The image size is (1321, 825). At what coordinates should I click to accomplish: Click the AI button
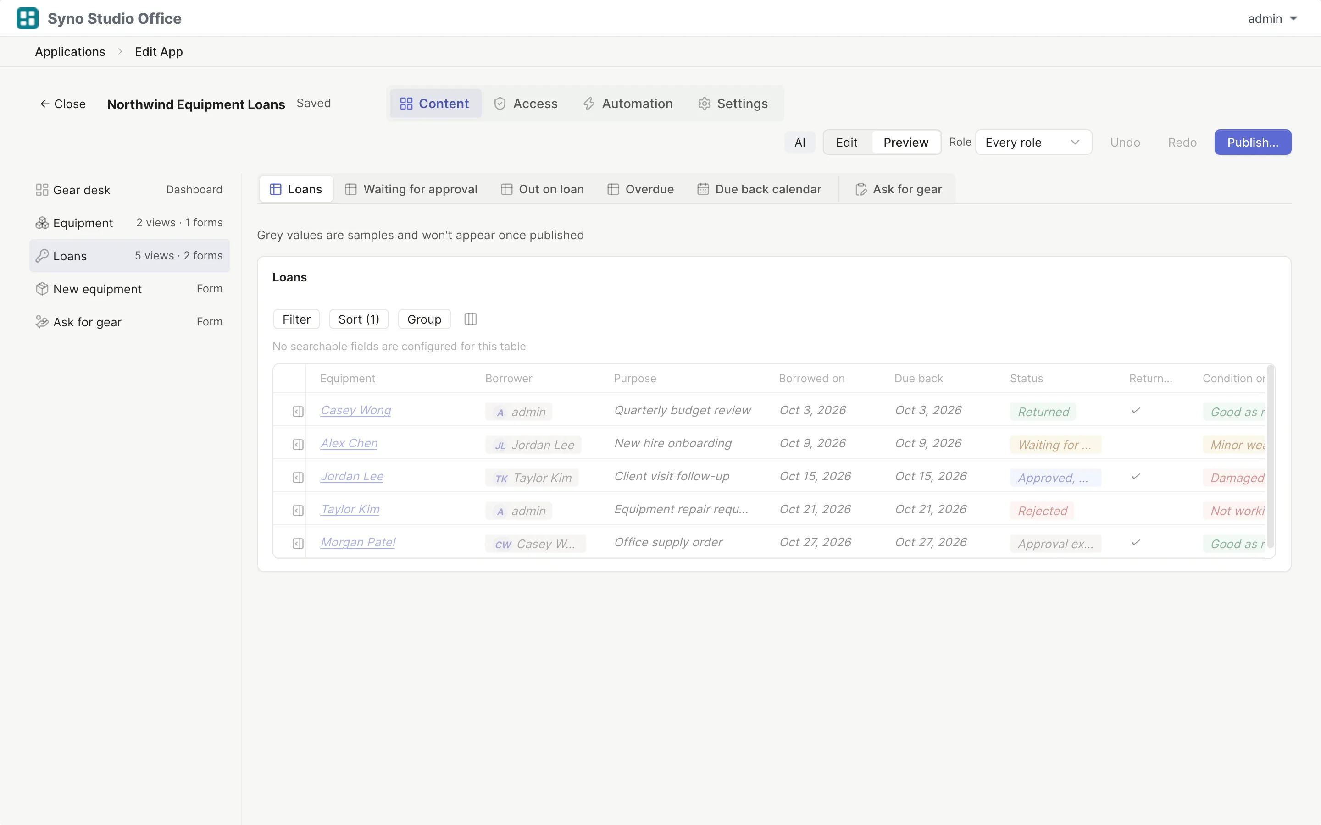click(x=799, y=143)
